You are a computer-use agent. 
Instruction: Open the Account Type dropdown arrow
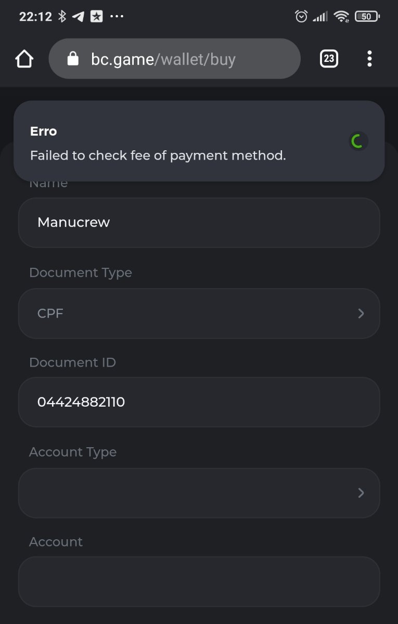point(361,493)
